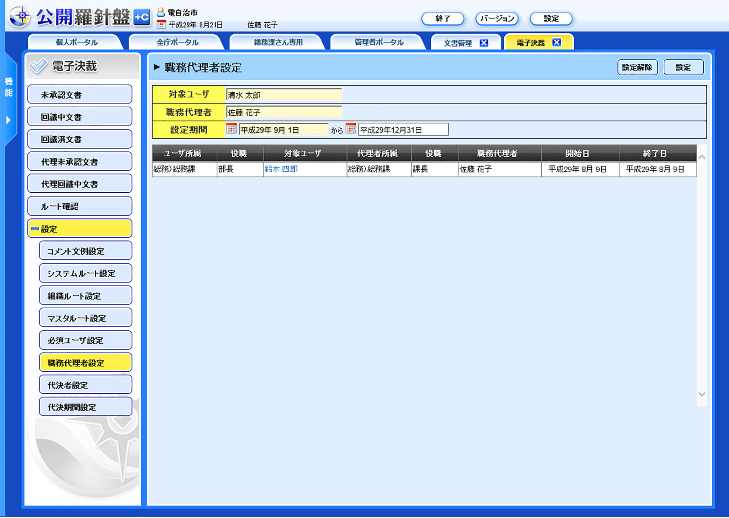Select the 電子決裁 tab
The height and width of the screenshot is (518, 729).
coord(531,43)
